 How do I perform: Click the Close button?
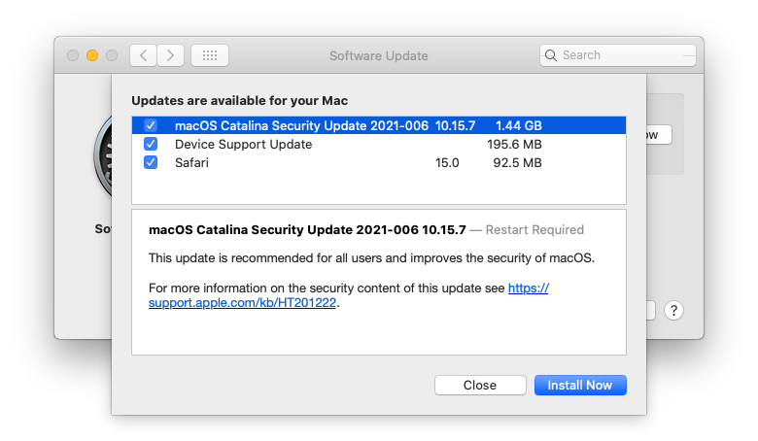point(480,385)
